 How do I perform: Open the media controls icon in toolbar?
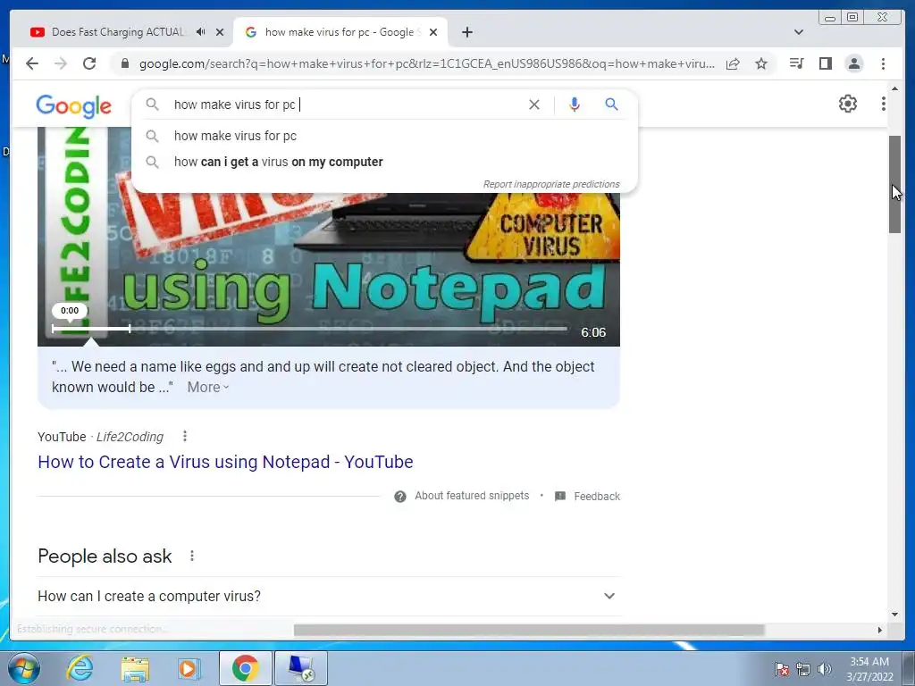796,63
